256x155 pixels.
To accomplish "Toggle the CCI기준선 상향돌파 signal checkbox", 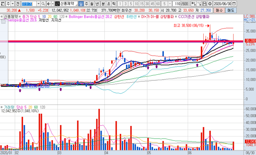I will [176, 17].
